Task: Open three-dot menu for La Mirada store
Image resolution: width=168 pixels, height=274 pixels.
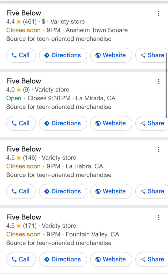Action: click(159, 81)
